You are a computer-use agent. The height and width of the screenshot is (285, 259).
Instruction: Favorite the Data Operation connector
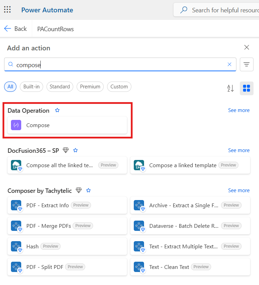pyautogui.click(x=57, y=110)
